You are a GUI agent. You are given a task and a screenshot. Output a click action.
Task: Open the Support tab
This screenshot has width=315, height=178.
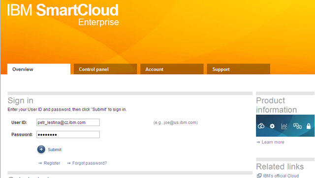point(238,69)
